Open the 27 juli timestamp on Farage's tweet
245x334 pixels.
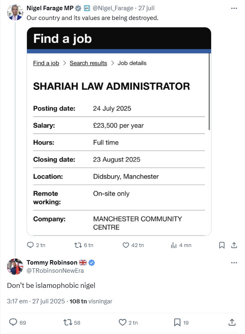click(x=146, y=8)
